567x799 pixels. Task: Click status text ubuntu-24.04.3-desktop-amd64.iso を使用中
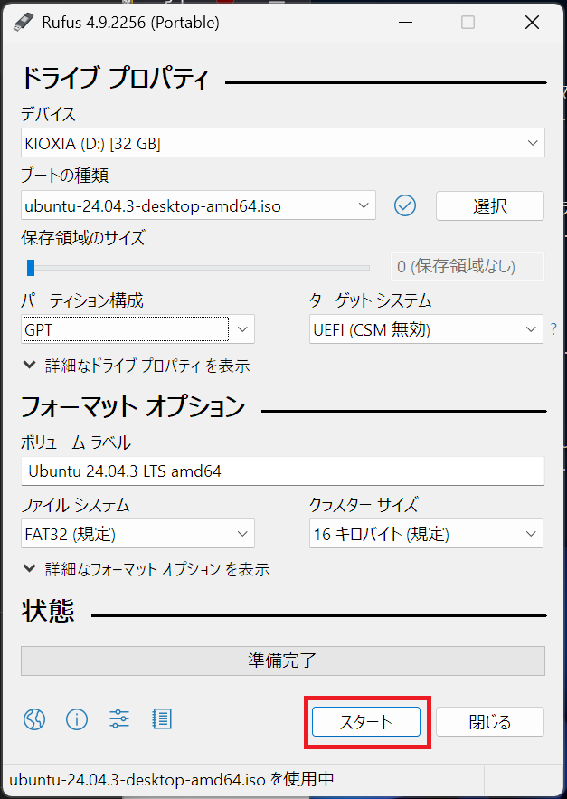coord(172,779)
